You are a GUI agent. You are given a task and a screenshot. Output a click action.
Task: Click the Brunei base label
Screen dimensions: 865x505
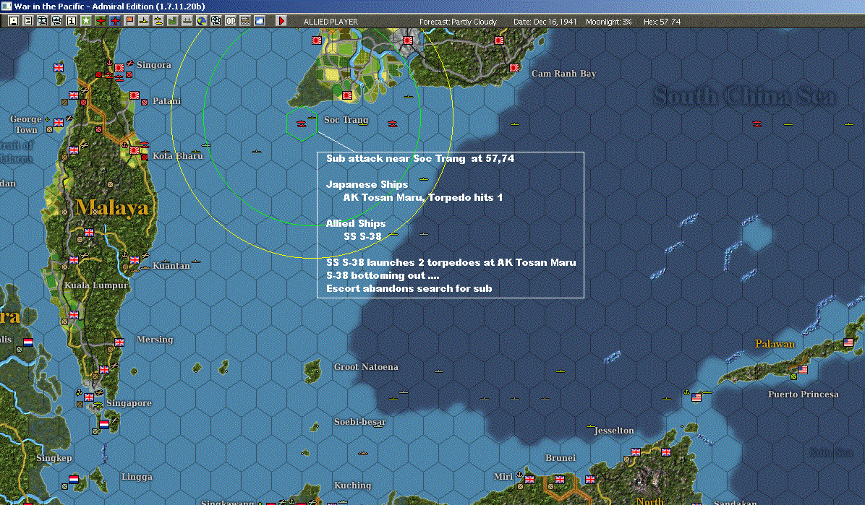pyautogui.click(x=561, y=458)
